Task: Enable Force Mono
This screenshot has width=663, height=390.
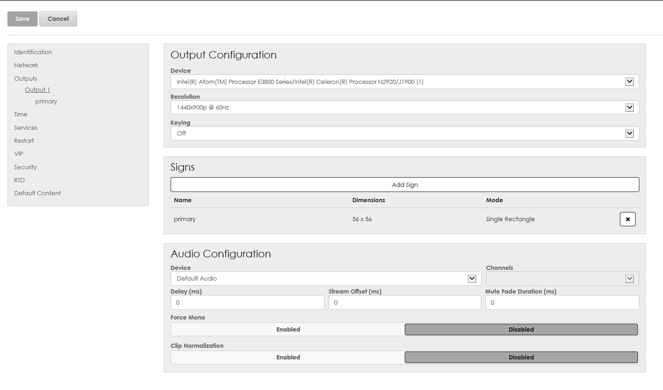Action: coord(288,330)
